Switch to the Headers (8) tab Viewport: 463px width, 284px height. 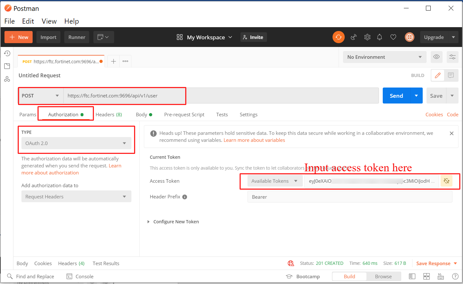coord(109,114)
